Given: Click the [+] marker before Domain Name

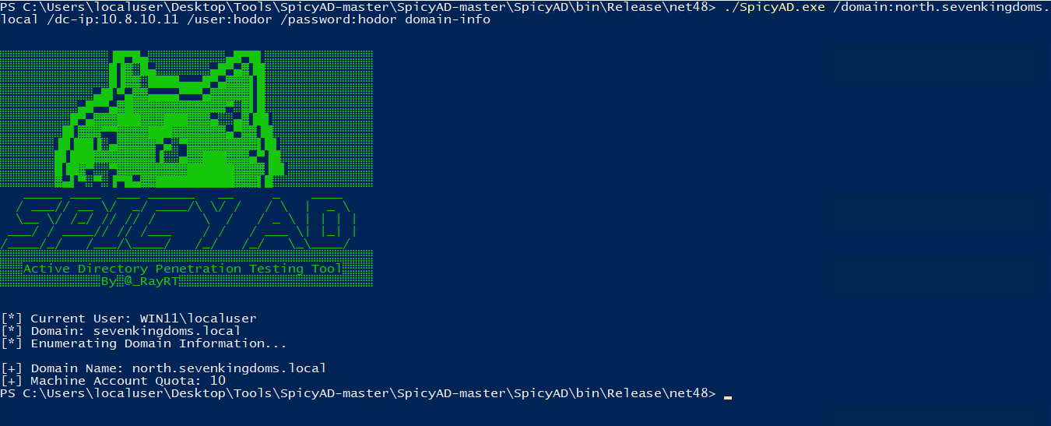Looking at the screenshot, I should pos(12,368).
